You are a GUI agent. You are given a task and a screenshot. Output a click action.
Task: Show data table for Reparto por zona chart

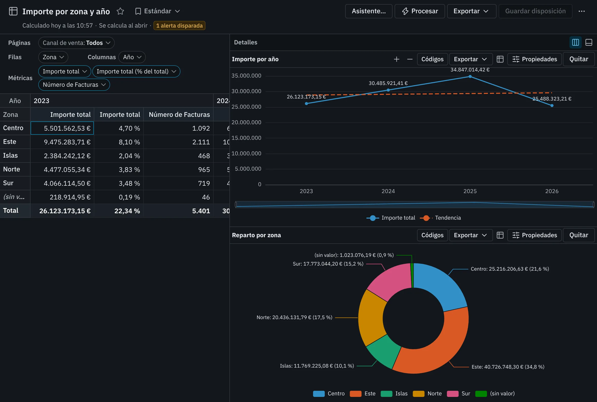[x=500, y=235]
